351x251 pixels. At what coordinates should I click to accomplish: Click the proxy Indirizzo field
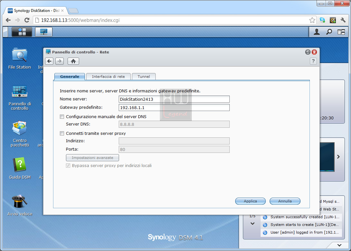174,141
